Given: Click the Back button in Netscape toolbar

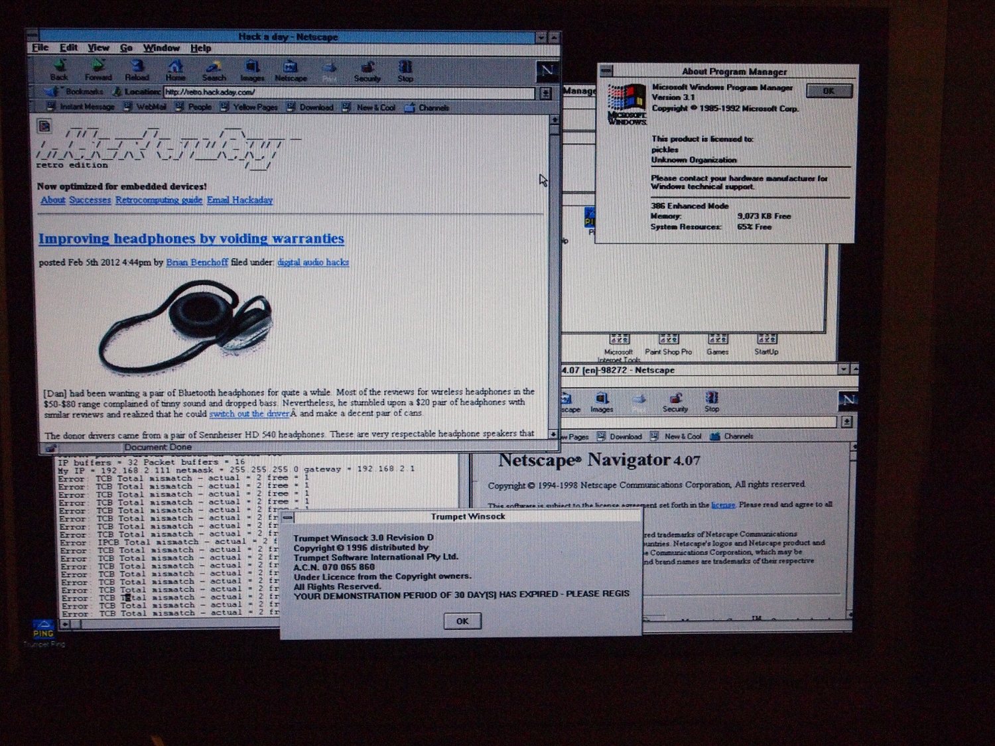Looking at the screenshot, I should (59, 69).
